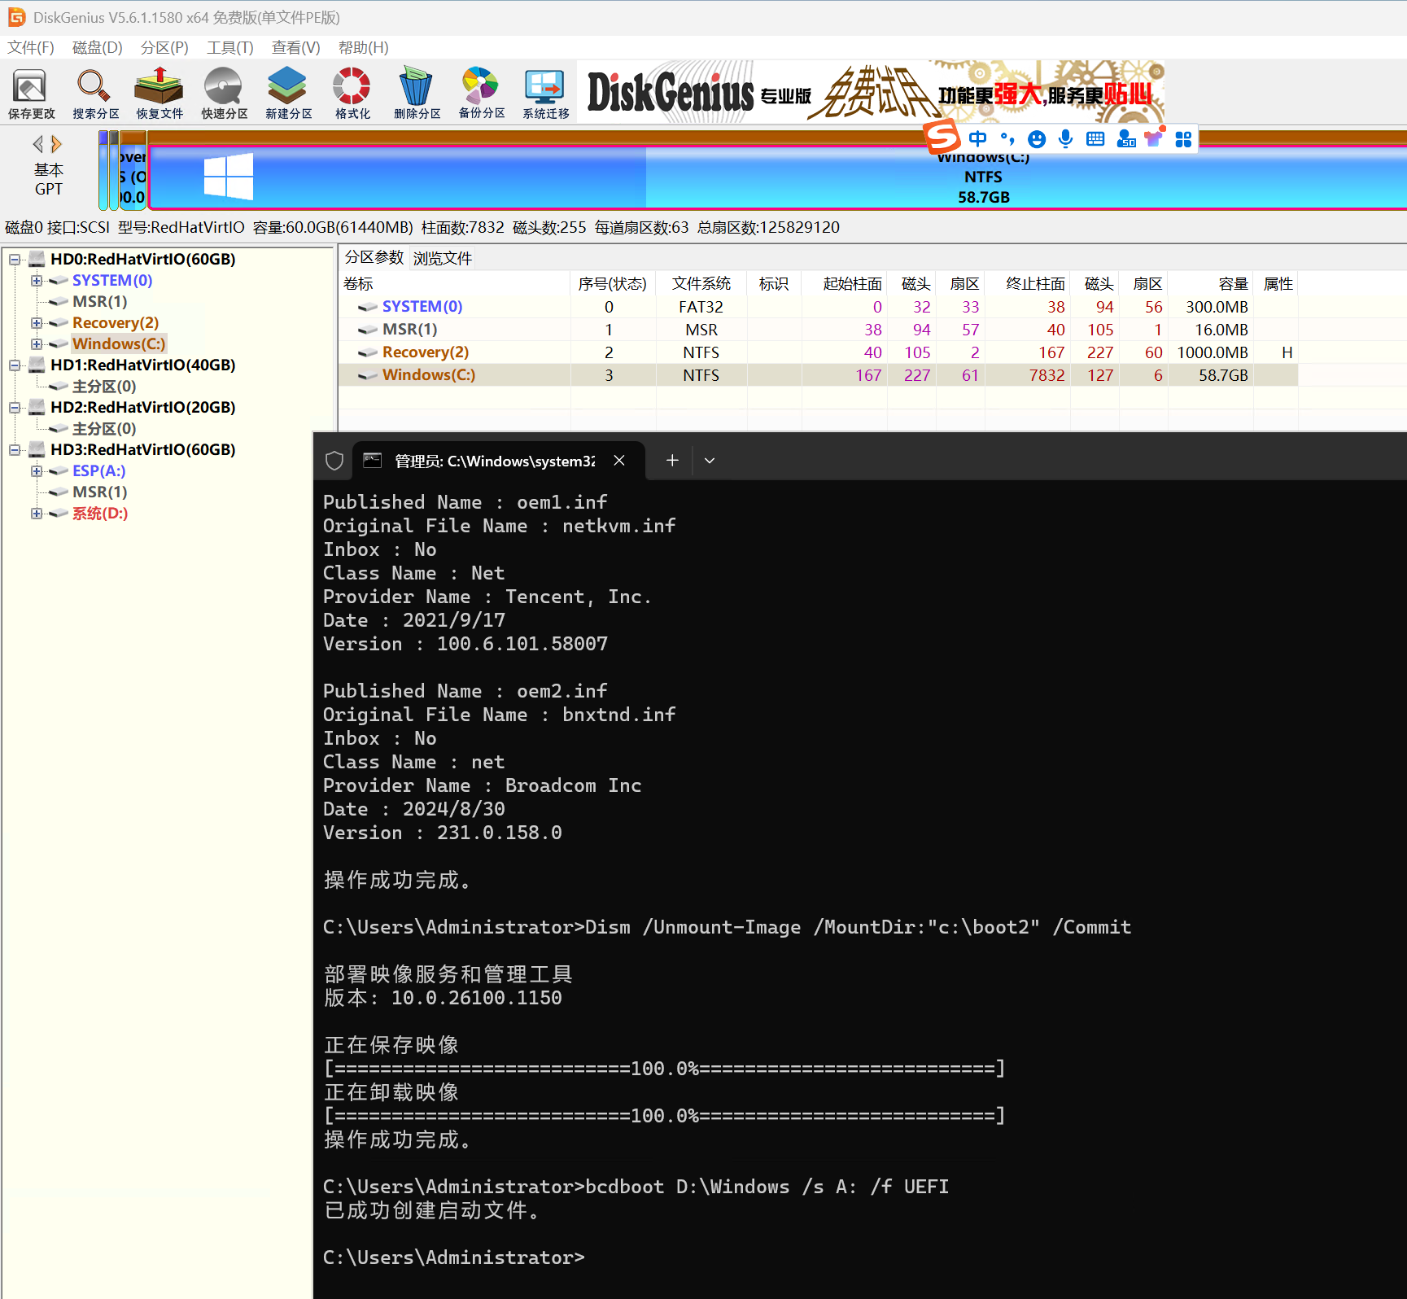Collapse the HD1:RedHatVirtIO(40GB) node

point(15,365)
